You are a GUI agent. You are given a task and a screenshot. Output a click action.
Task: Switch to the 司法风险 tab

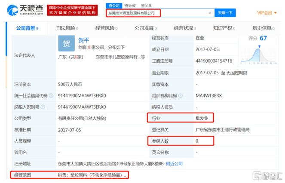(x=67, y=28)
